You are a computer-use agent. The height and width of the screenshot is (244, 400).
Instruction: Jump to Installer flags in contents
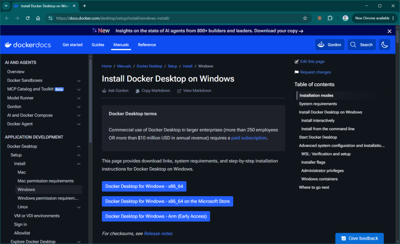[313, 162]
